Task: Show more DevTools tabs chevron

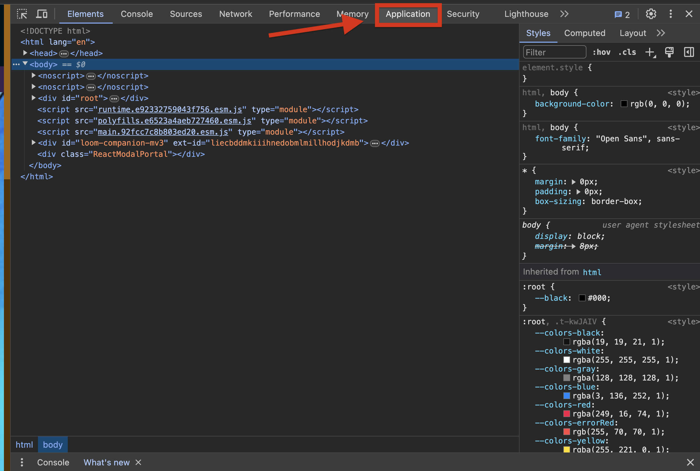Action: (564, 14)
